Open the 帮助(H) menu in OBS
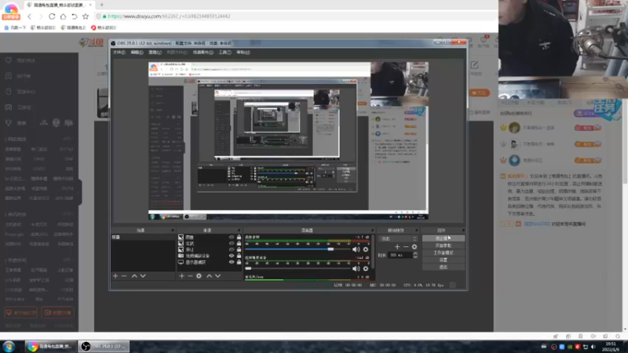The height and width of the screenshot is (353, 628). (x=243, y=53)
